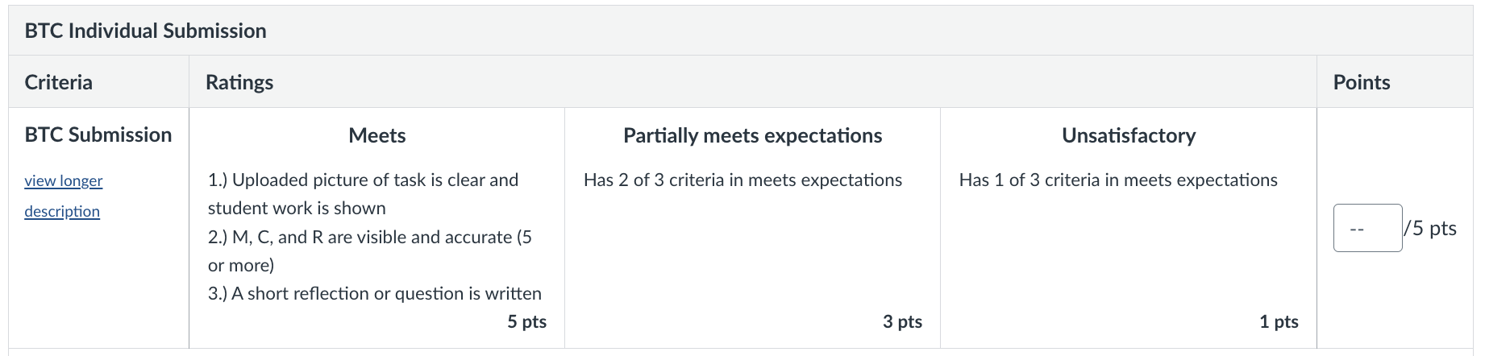Select the "Meets" rating heading

pyautogui.click(x=376, y=136)
